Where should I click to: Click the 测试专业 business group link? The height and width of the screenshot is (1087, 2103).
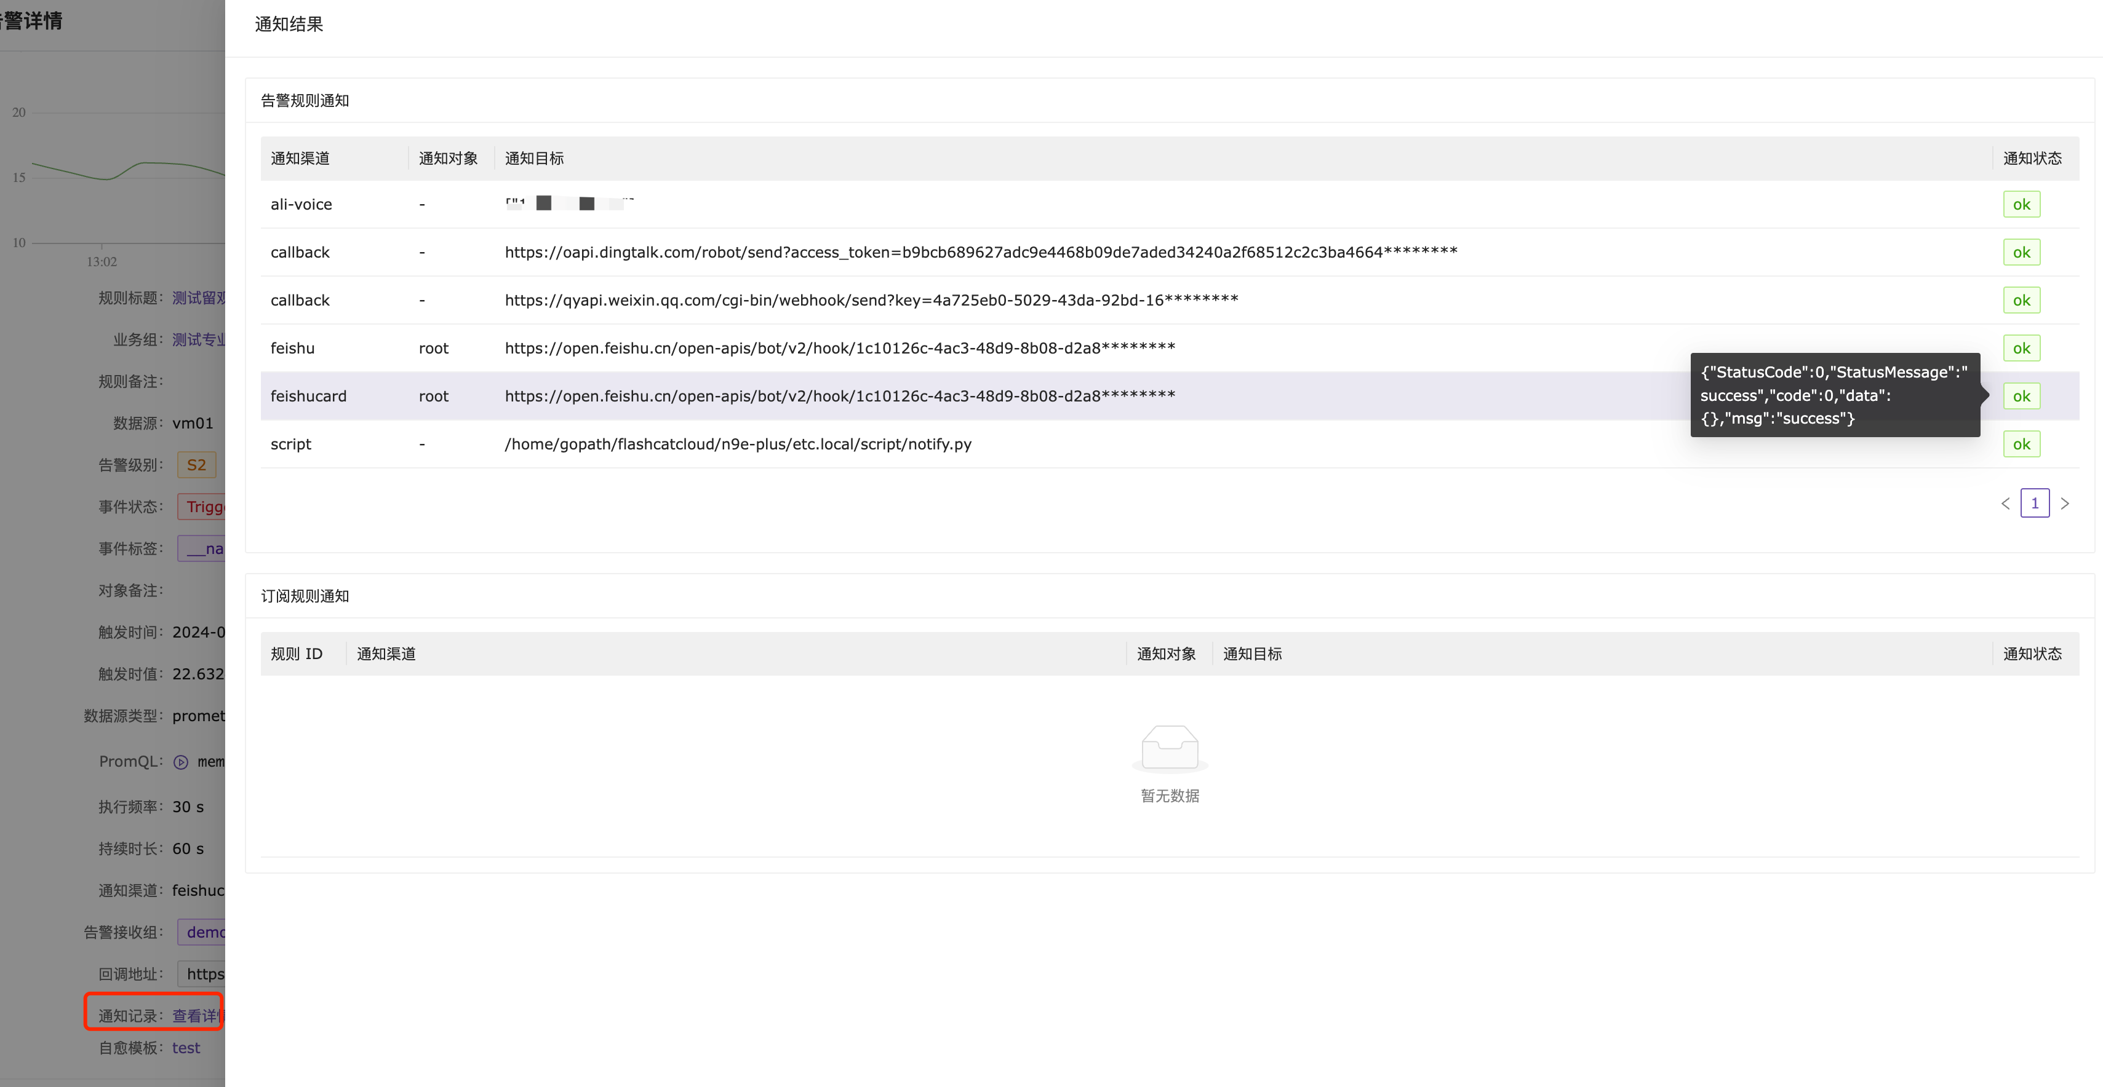click(198, 339)
